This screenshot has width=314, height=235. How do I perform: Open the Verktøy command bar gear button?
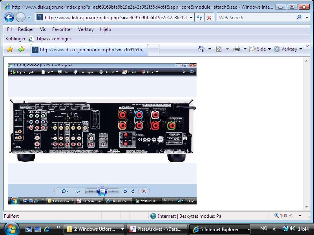click(x=288, y=49)
